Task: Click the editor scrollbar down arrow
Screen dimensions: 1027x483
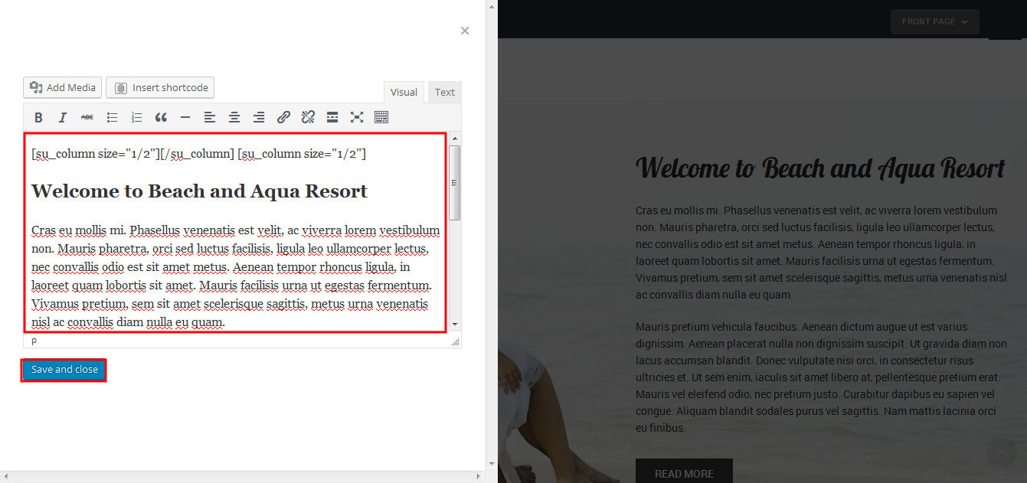Action: [x=455, y=325]
